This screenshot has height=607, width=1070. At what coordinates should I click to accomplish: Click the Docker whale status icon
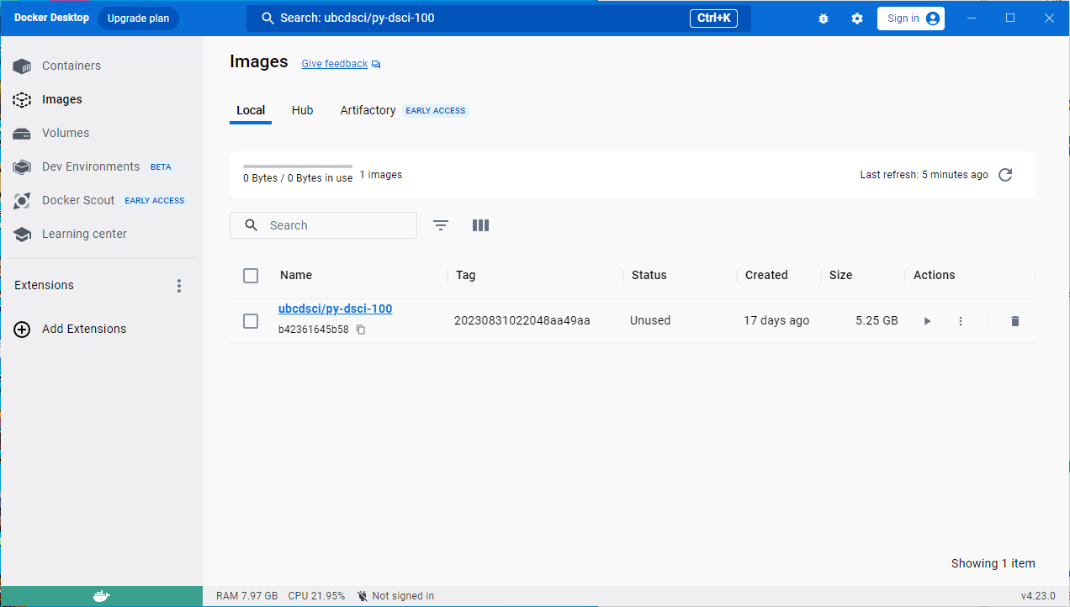tap(101, 596)
